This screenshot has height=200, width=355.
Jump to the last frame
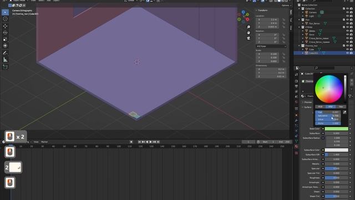coord(158,142)
